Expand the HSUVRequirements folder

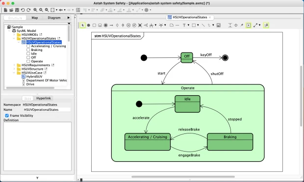pos(14,65)
